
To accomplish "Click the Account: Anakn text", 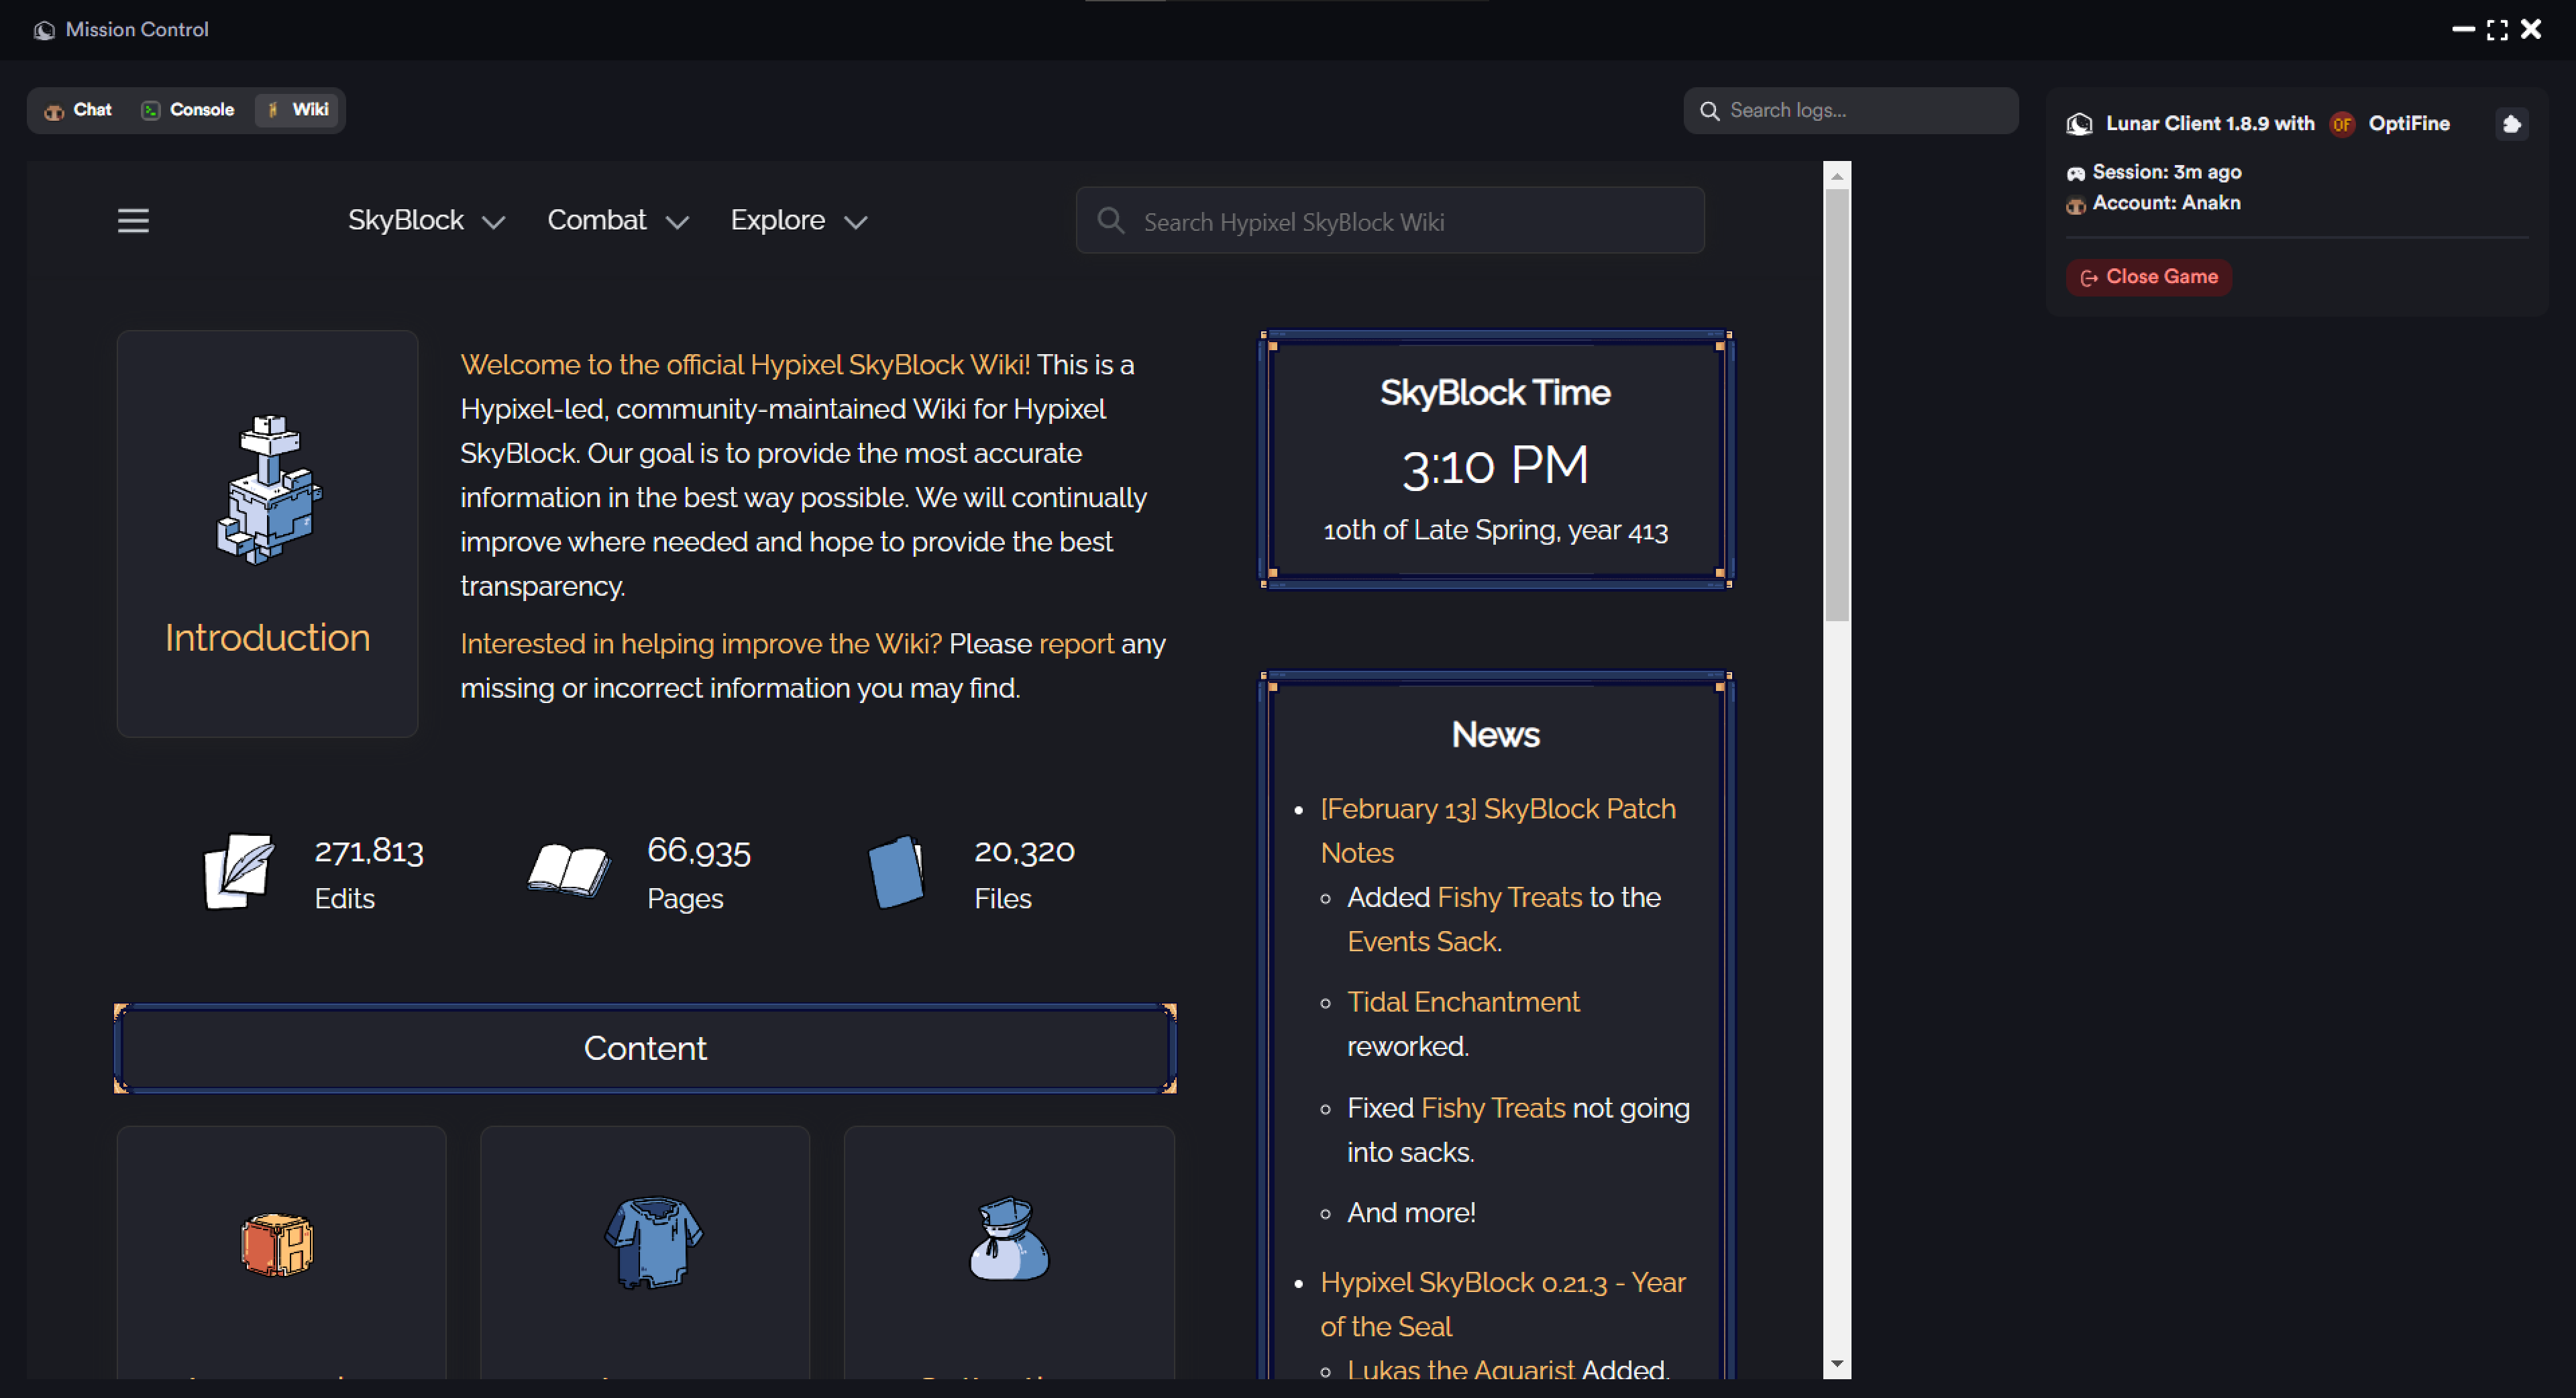I will point(2166,203).
